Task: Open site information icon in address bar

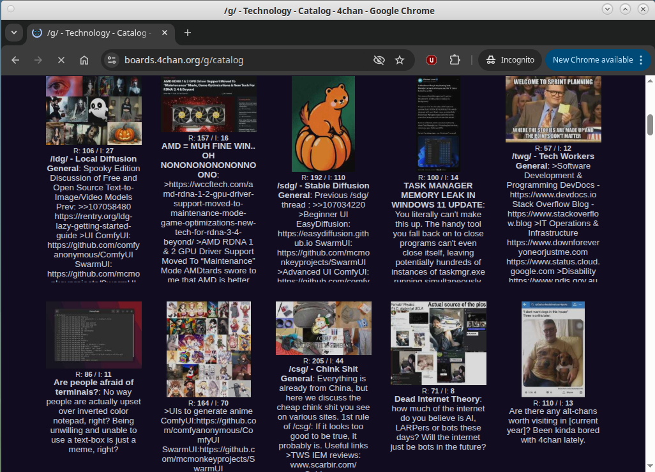Action: pyautogui.click(x=112, y=60)
